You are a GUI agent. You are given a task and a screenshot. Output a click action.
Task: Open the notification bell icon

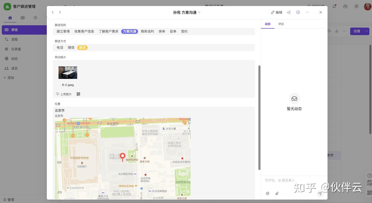(334, 6)
